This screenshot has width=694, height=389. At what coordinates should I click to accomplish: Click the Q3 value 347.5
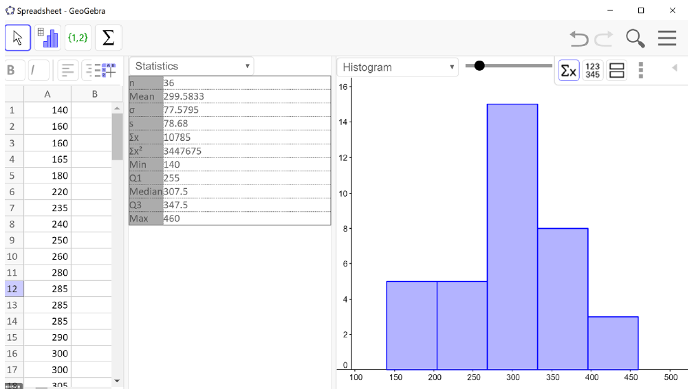coord(175,205)
